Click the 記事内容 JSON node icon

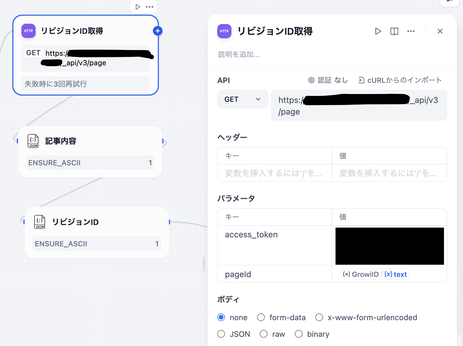tap(33, 141)
